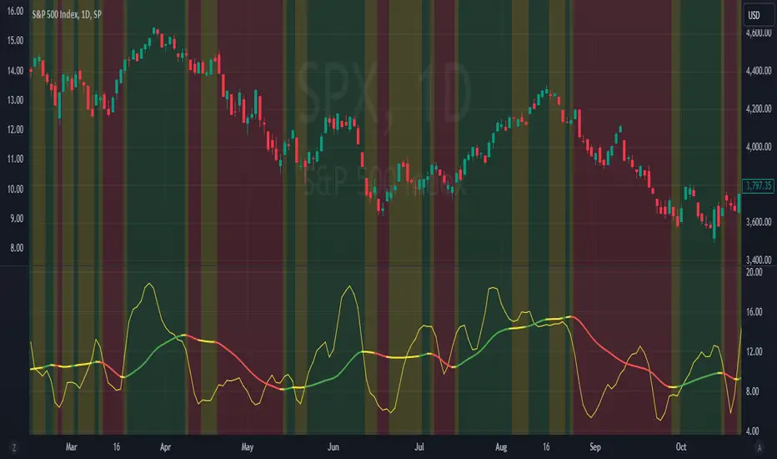Click the 11.00 label on the left scale
This screenshot has width=777, height=459.
tap(15, 159)
